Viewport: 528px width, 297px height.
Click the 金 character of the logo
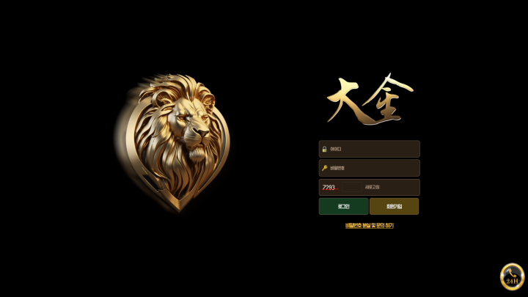coord(389,99)
